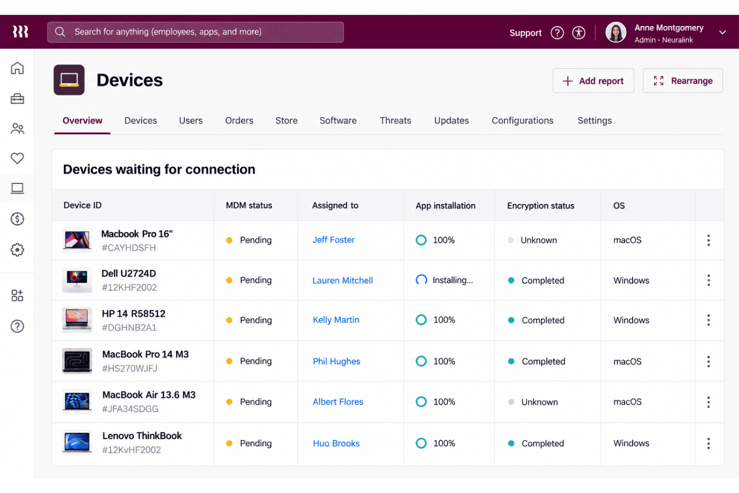Image resolution: width=739 pixels, height=493 pixels.
Task: Open the accessibility icon in header
Action: point(579,33)
